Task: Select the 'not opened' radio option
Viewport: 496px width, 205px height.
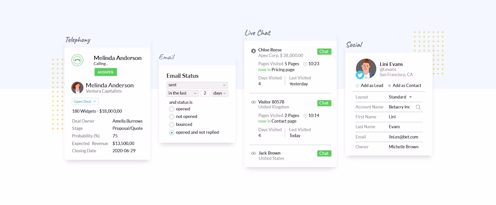Action: point(172,117)
